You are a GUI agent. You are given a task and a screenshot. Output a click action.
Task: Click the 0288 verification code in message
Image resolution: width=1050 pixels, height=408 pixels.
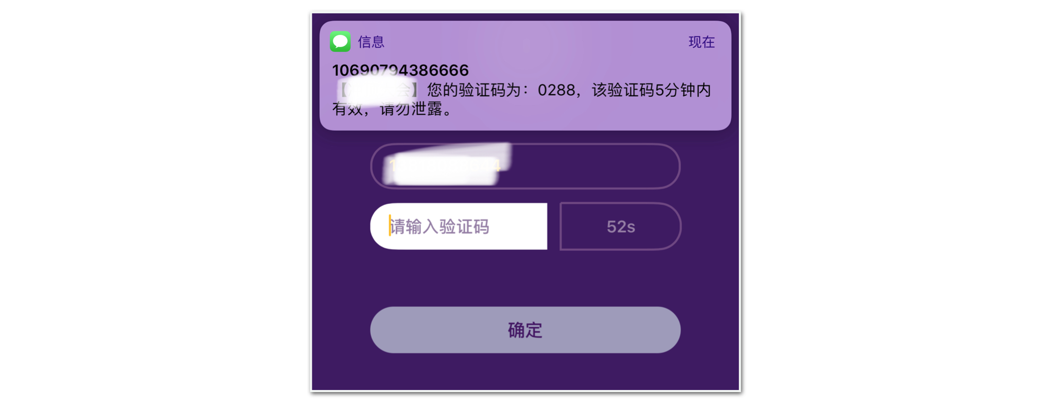[x=556, y=90]
